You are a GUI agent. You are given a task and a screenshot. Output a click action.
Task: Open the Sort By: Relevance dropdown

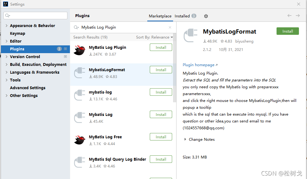[x=154, y=37]
